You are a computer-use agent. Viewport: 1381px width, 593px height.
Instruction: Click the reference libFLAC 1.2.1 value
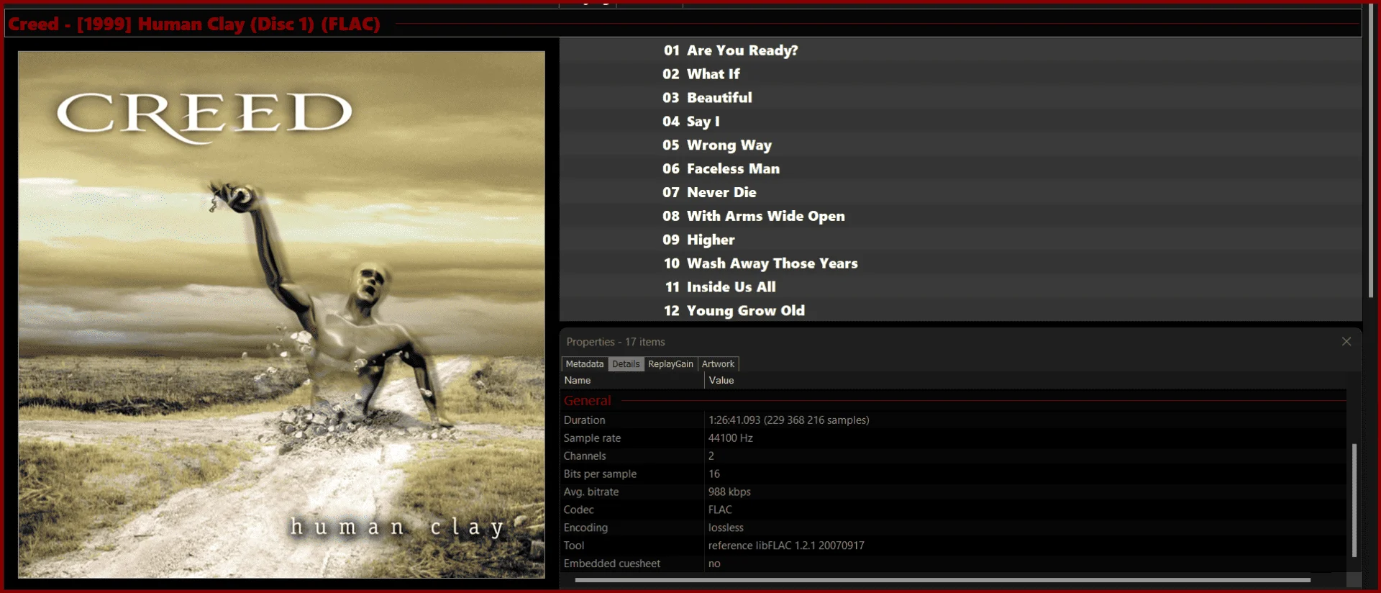[786, 546]
